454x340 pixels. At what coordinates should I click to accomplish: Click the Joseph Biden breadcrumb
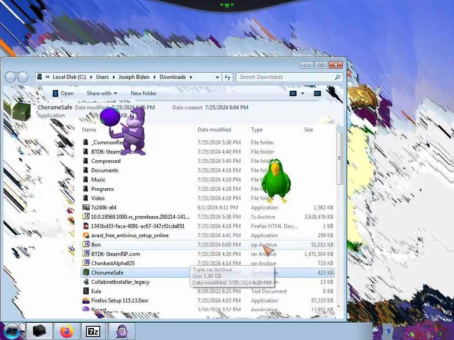134,77
